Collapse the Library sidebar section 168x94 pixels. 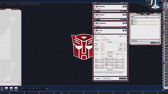click(x=165, y=10)
